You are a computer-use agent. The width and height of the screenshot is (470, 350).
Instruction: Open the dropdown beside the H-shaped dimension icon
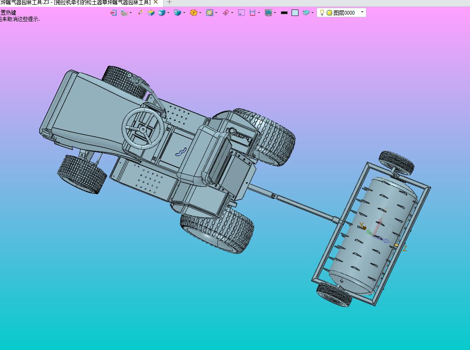pos(259,13)
